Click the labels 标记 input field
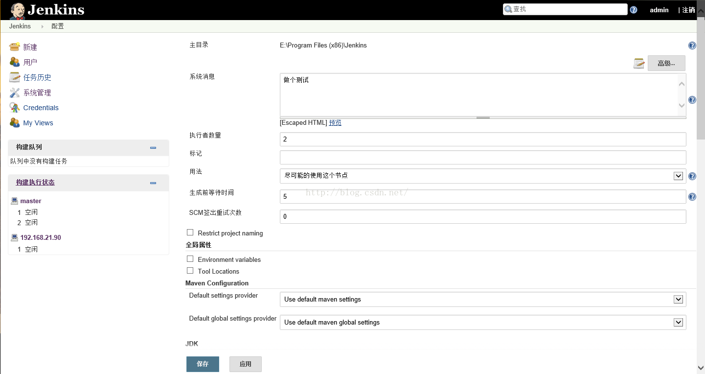The height and width of the screenshot is (374, 705). point(483,157)
